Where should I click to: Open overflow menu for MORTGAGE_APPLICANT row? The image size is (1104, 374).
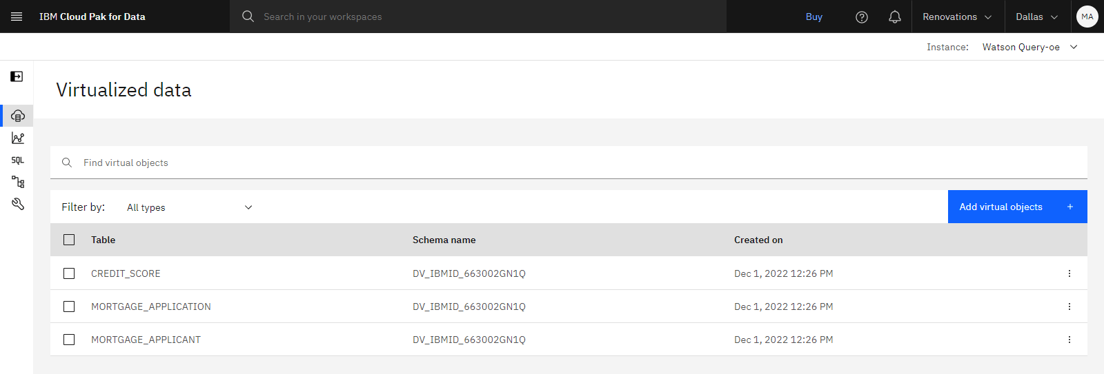(x=1069, y=340)
